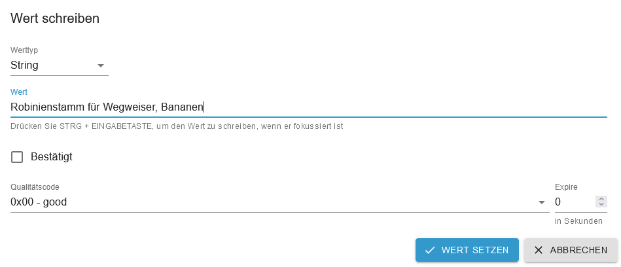Confirm with the WERT SETZEN button
621x267 pixels.
[467, 250]
